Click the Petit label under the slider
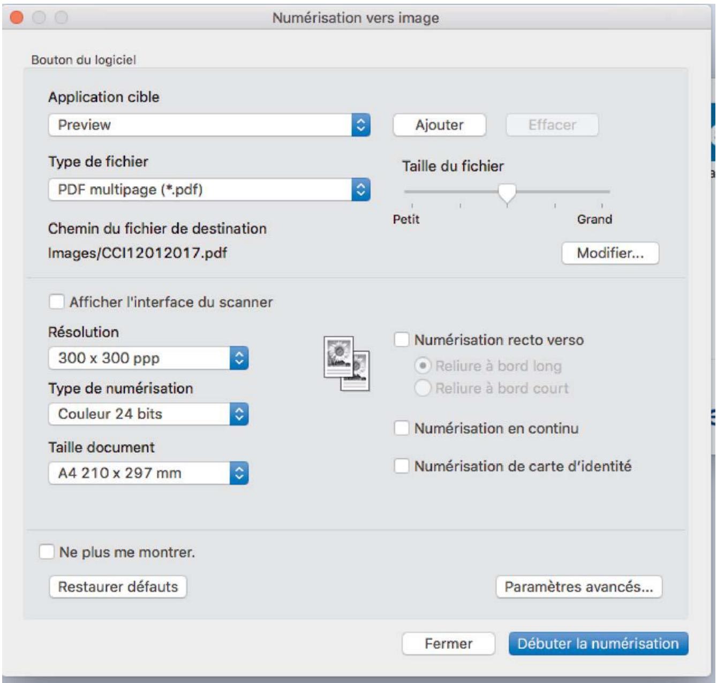The width and height of the screenshot is (717, 683). 406,219
